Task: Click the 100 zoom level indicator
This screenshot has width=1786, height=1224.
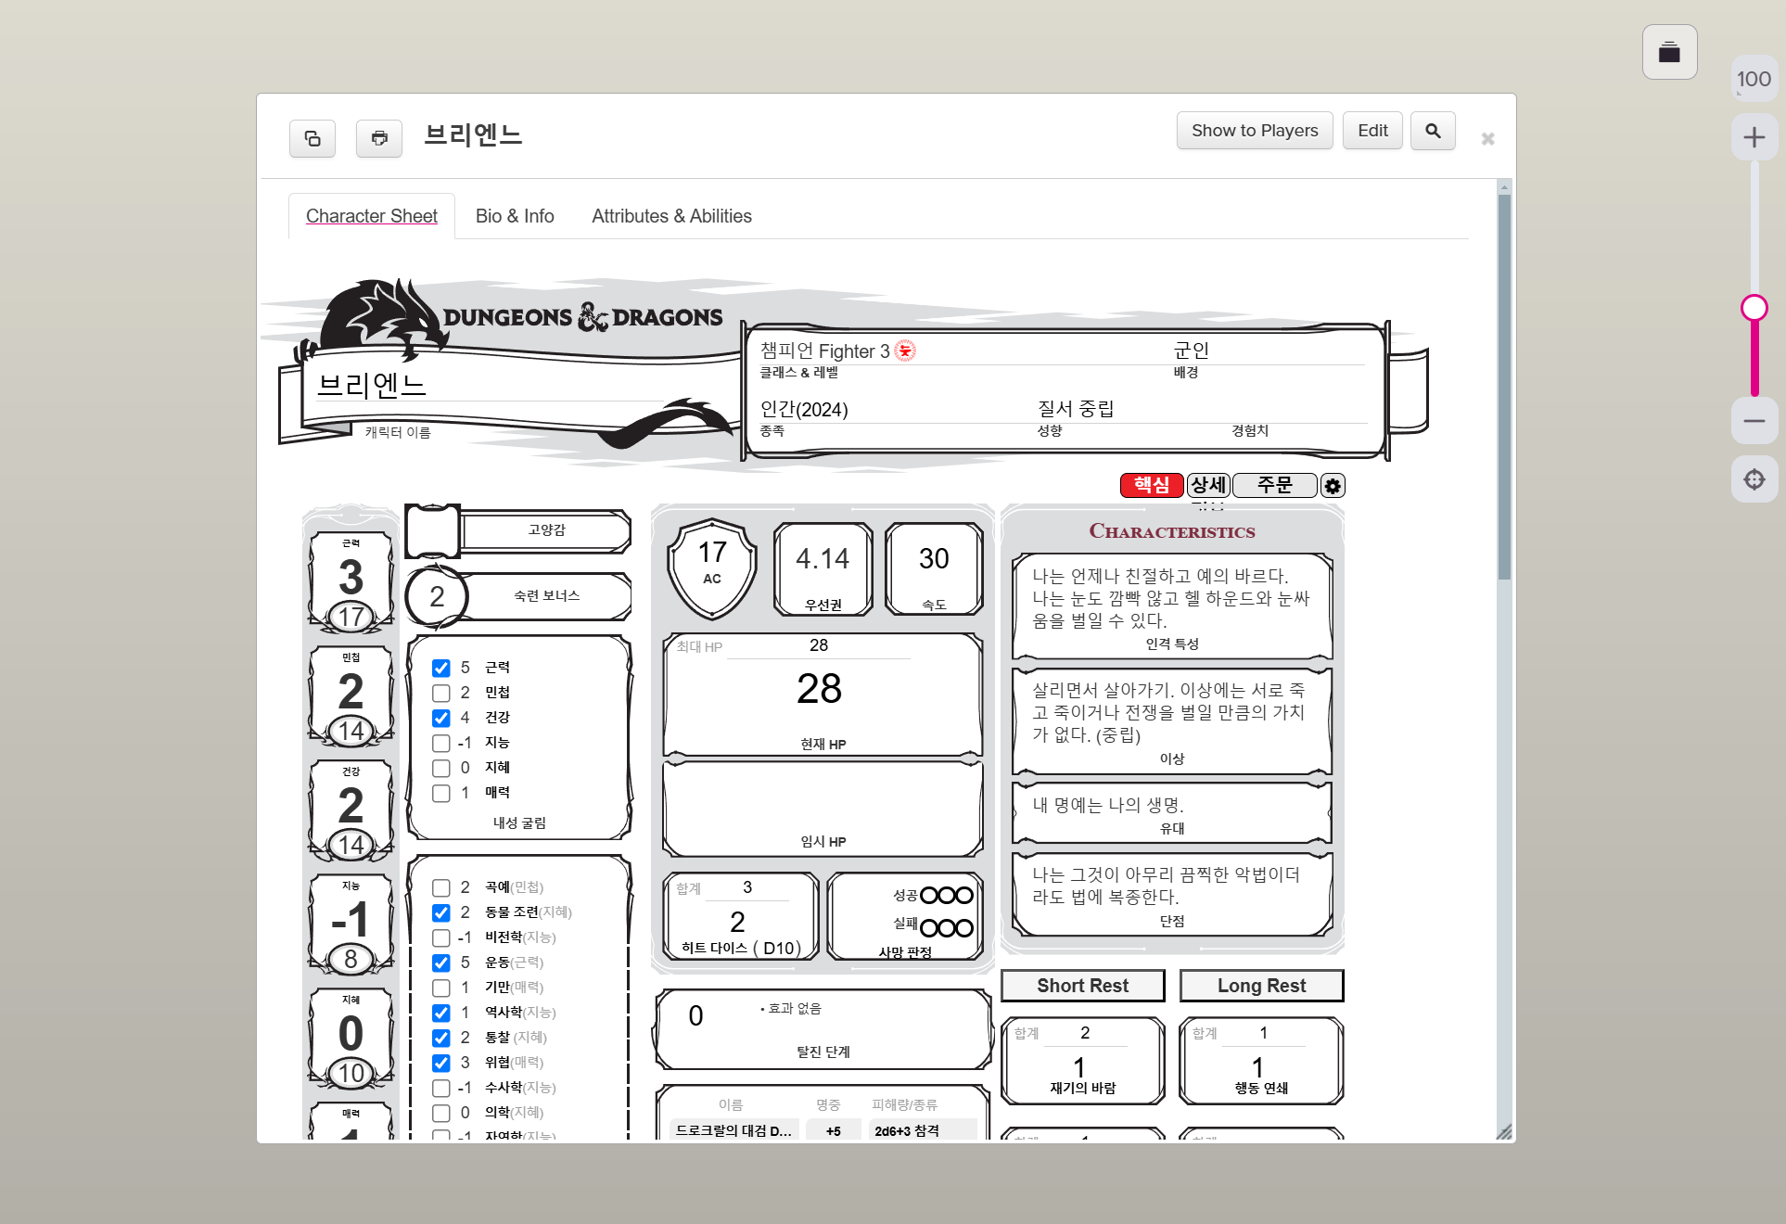Action: pos(1754,80)
